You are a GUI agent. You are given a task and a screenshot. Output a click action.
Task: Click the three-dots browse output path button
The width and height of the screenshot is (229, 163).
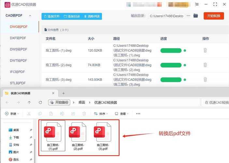click(189, 16)
